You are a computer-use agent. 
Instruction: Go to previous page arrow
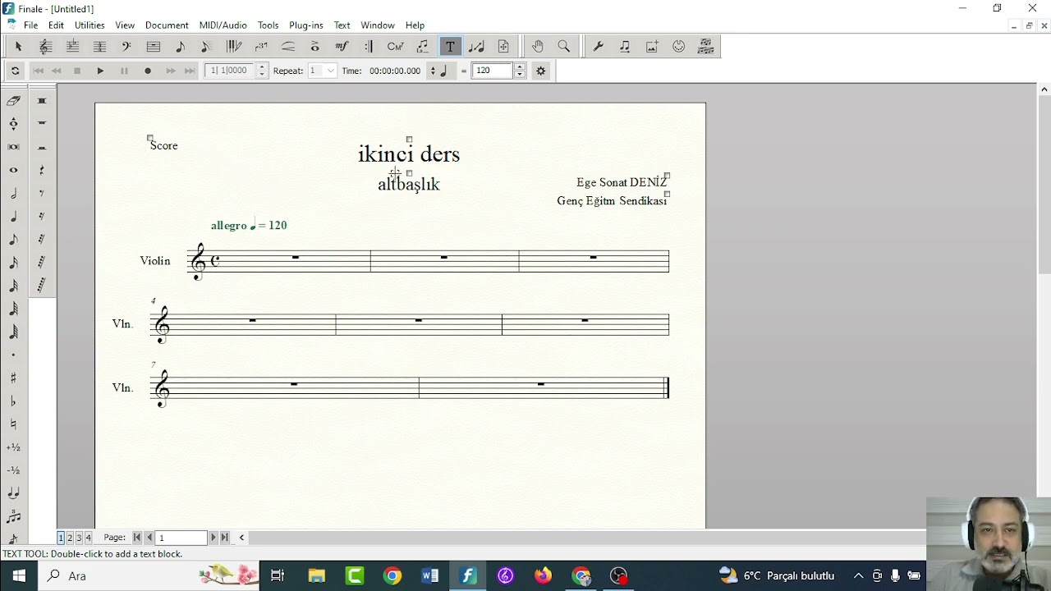149,538
